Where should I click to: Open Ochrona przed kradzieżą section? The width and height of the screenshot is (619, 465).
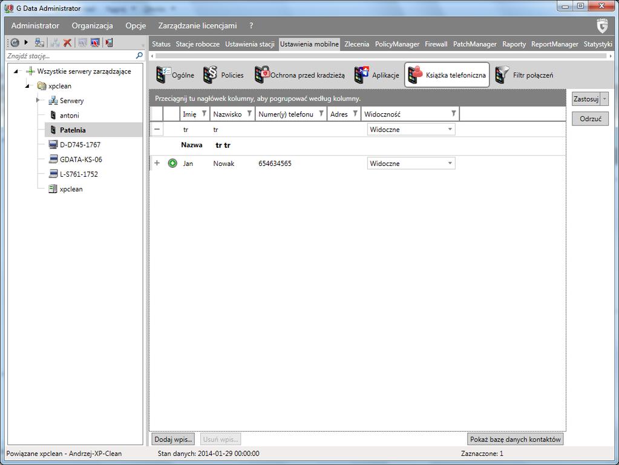pos(300,74)
